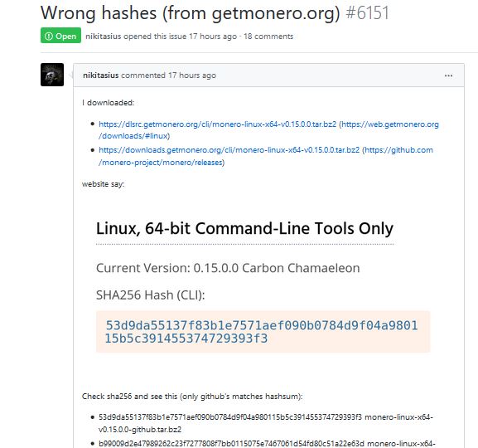The width and height of the screenshot is (478, 448).
Task: Click the 'Linux, 64-bit Command-Line Tools Only' heading
Action: pyautogui.click(x=244, y=228)
